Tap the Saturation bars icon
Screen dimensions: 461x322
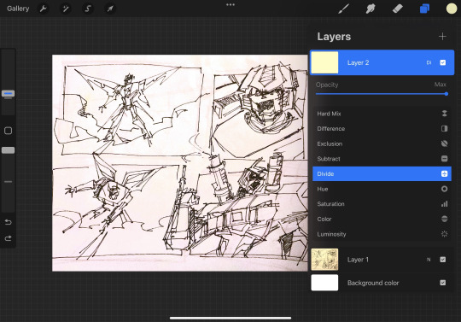tap(444, 204)
